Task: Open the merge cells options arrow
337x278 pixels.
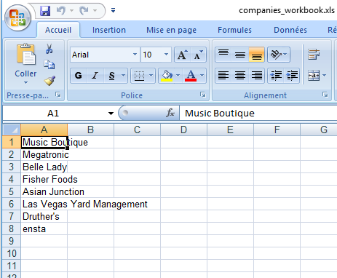Action: (325, 76)
